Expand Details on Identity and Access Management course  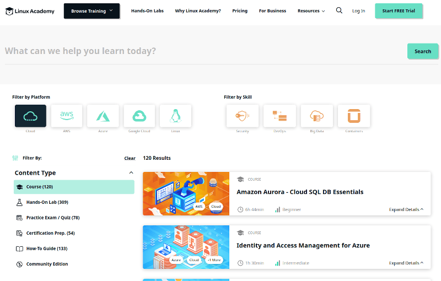pyautogui.click(x=406, y=263)
